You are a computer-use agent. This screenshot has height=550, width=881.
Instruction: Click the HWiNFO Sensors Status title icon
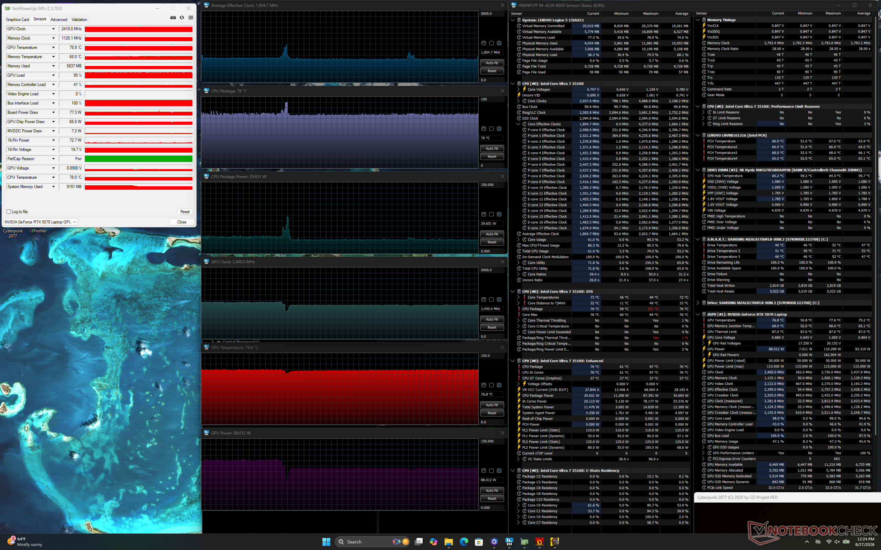[514, 5]
